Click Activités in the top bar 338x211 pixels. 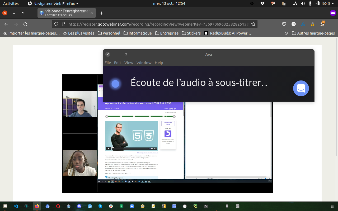[11, 4]
